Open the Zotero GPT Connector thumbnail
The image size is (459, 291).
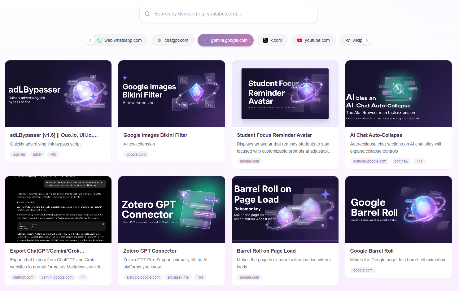point(172,209)
